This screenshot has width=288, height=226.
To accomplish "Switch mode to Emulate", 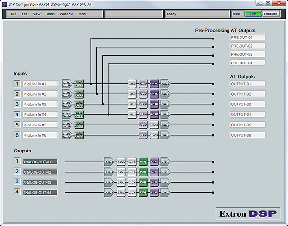I will tap(271, 14).
